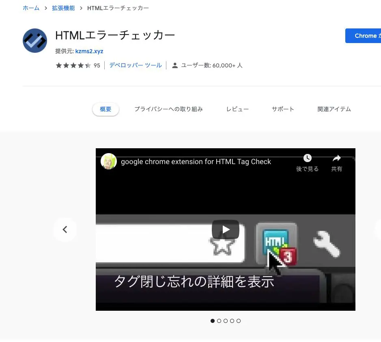This screenshot has width=381, height=342.
Task: Open the プライバシーへの取り組み tab
Action: (x=168, y=109)
